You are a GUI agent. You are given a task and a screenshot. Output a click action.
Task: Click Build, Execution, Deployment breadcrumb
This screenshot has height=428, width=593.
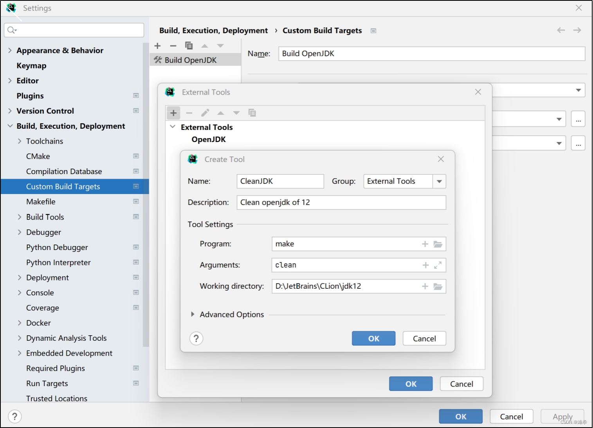[x=213, y=31]
